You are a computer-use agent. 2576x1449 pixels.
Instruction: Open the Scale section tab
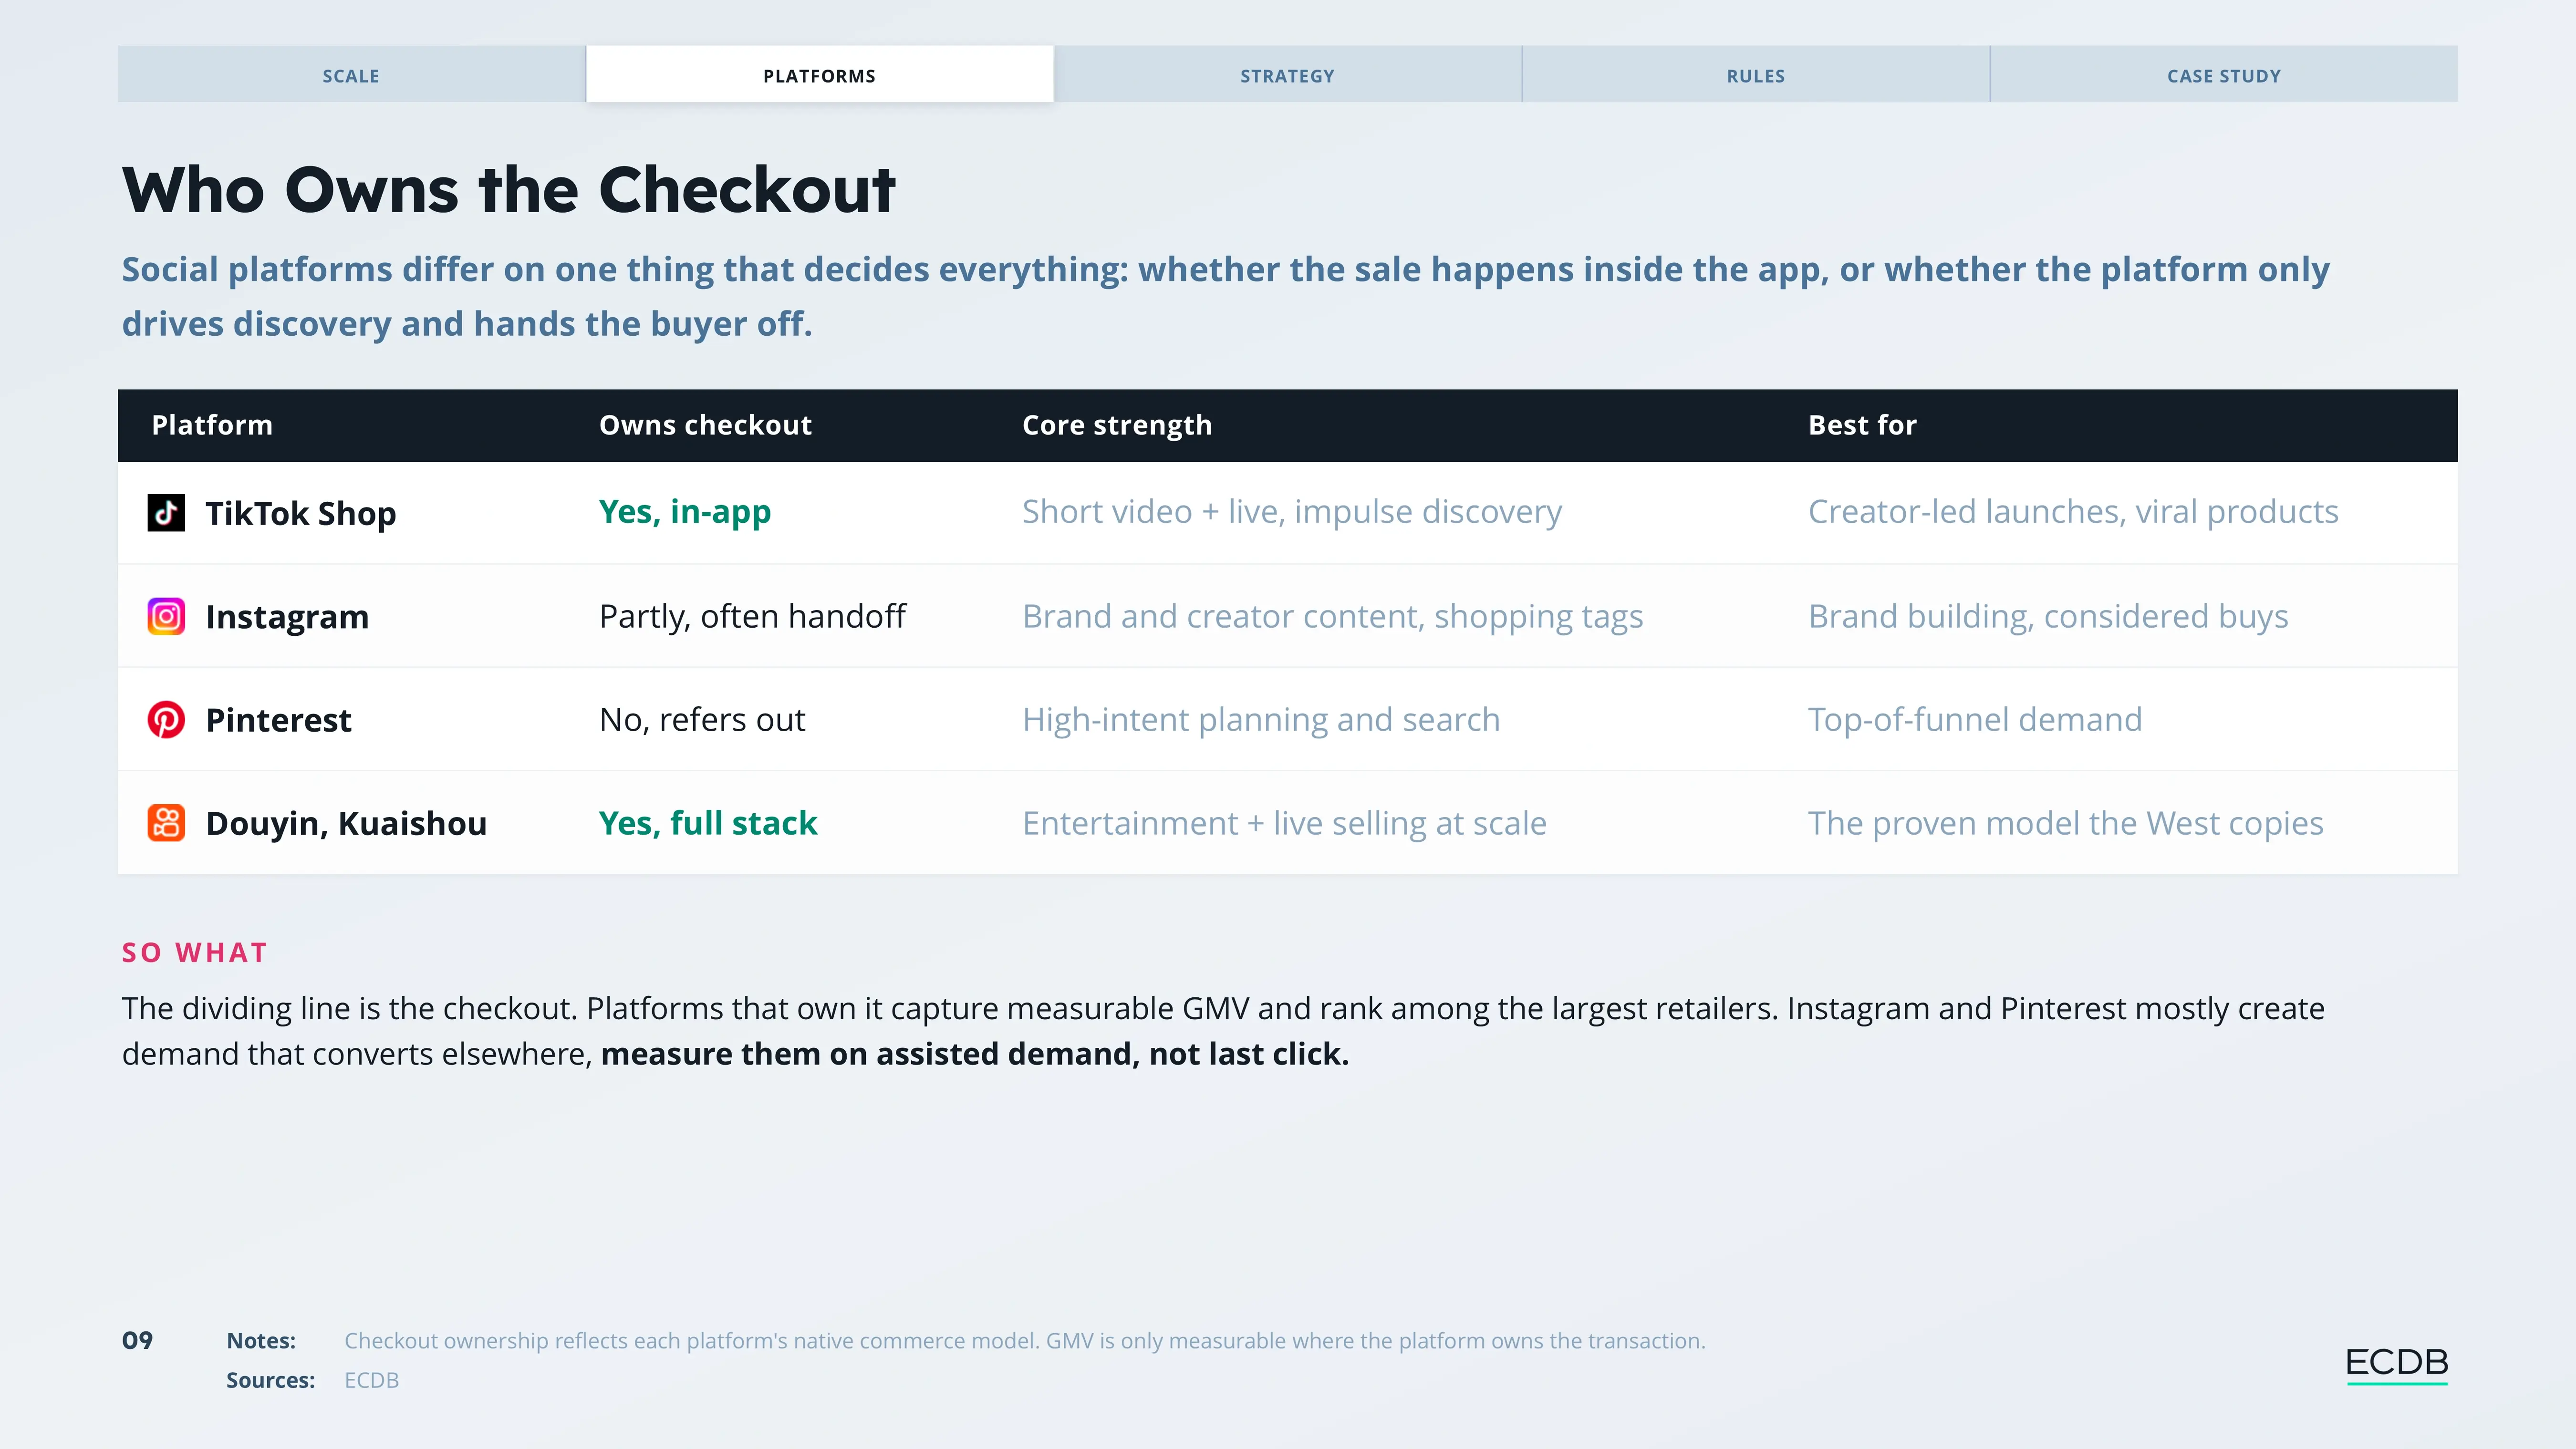[351, 75]
